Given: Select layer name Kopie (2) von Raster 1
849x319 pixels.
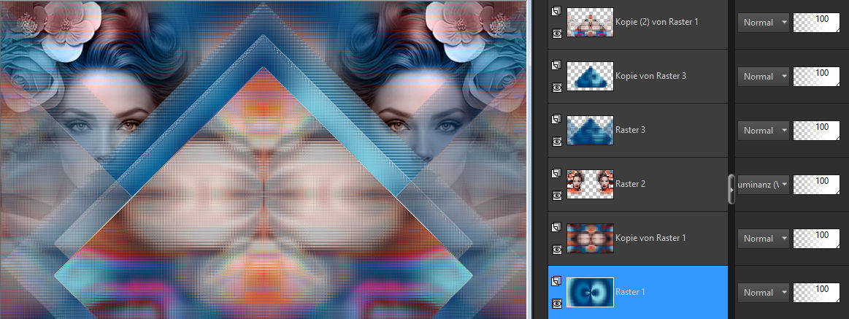Looking at the screenshot, I should click(x=656, y=22).
